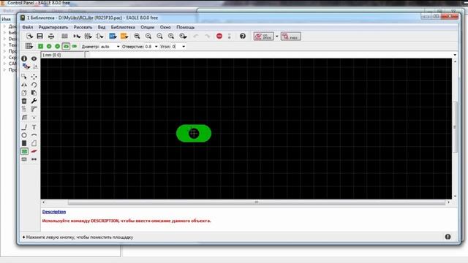The width and height of the screenshot is (468, 263).
Task: Open the Package editor toolbar icon
Action: pos(88,36)
